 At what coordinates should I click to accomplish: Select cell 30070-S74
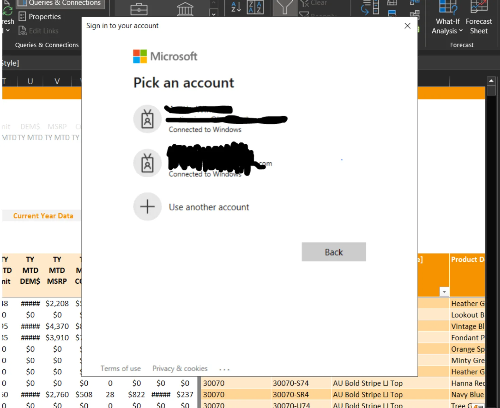[x=301, y=383]
